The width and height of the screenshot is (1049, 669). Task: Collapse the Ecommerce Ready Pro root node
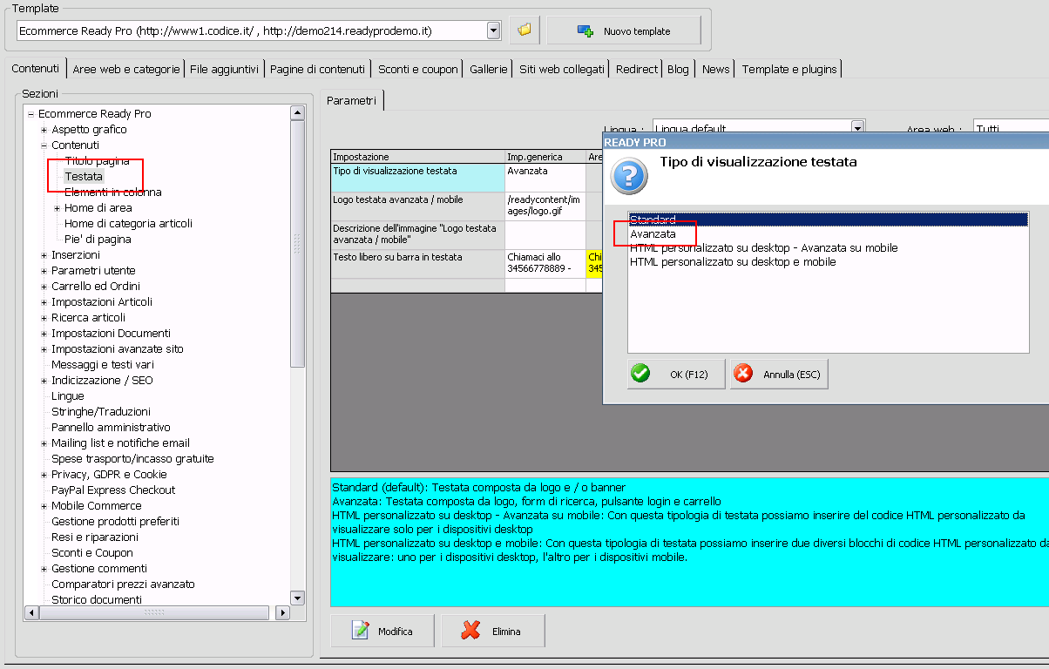point(30,114)
